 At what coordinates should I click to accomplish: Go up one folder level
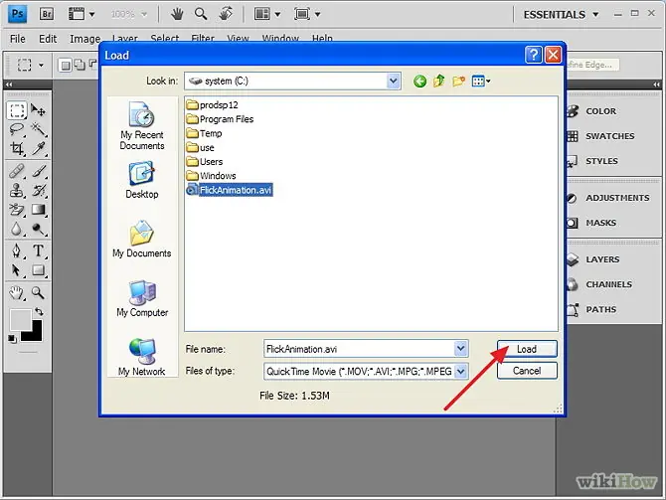tap(439, 81)
